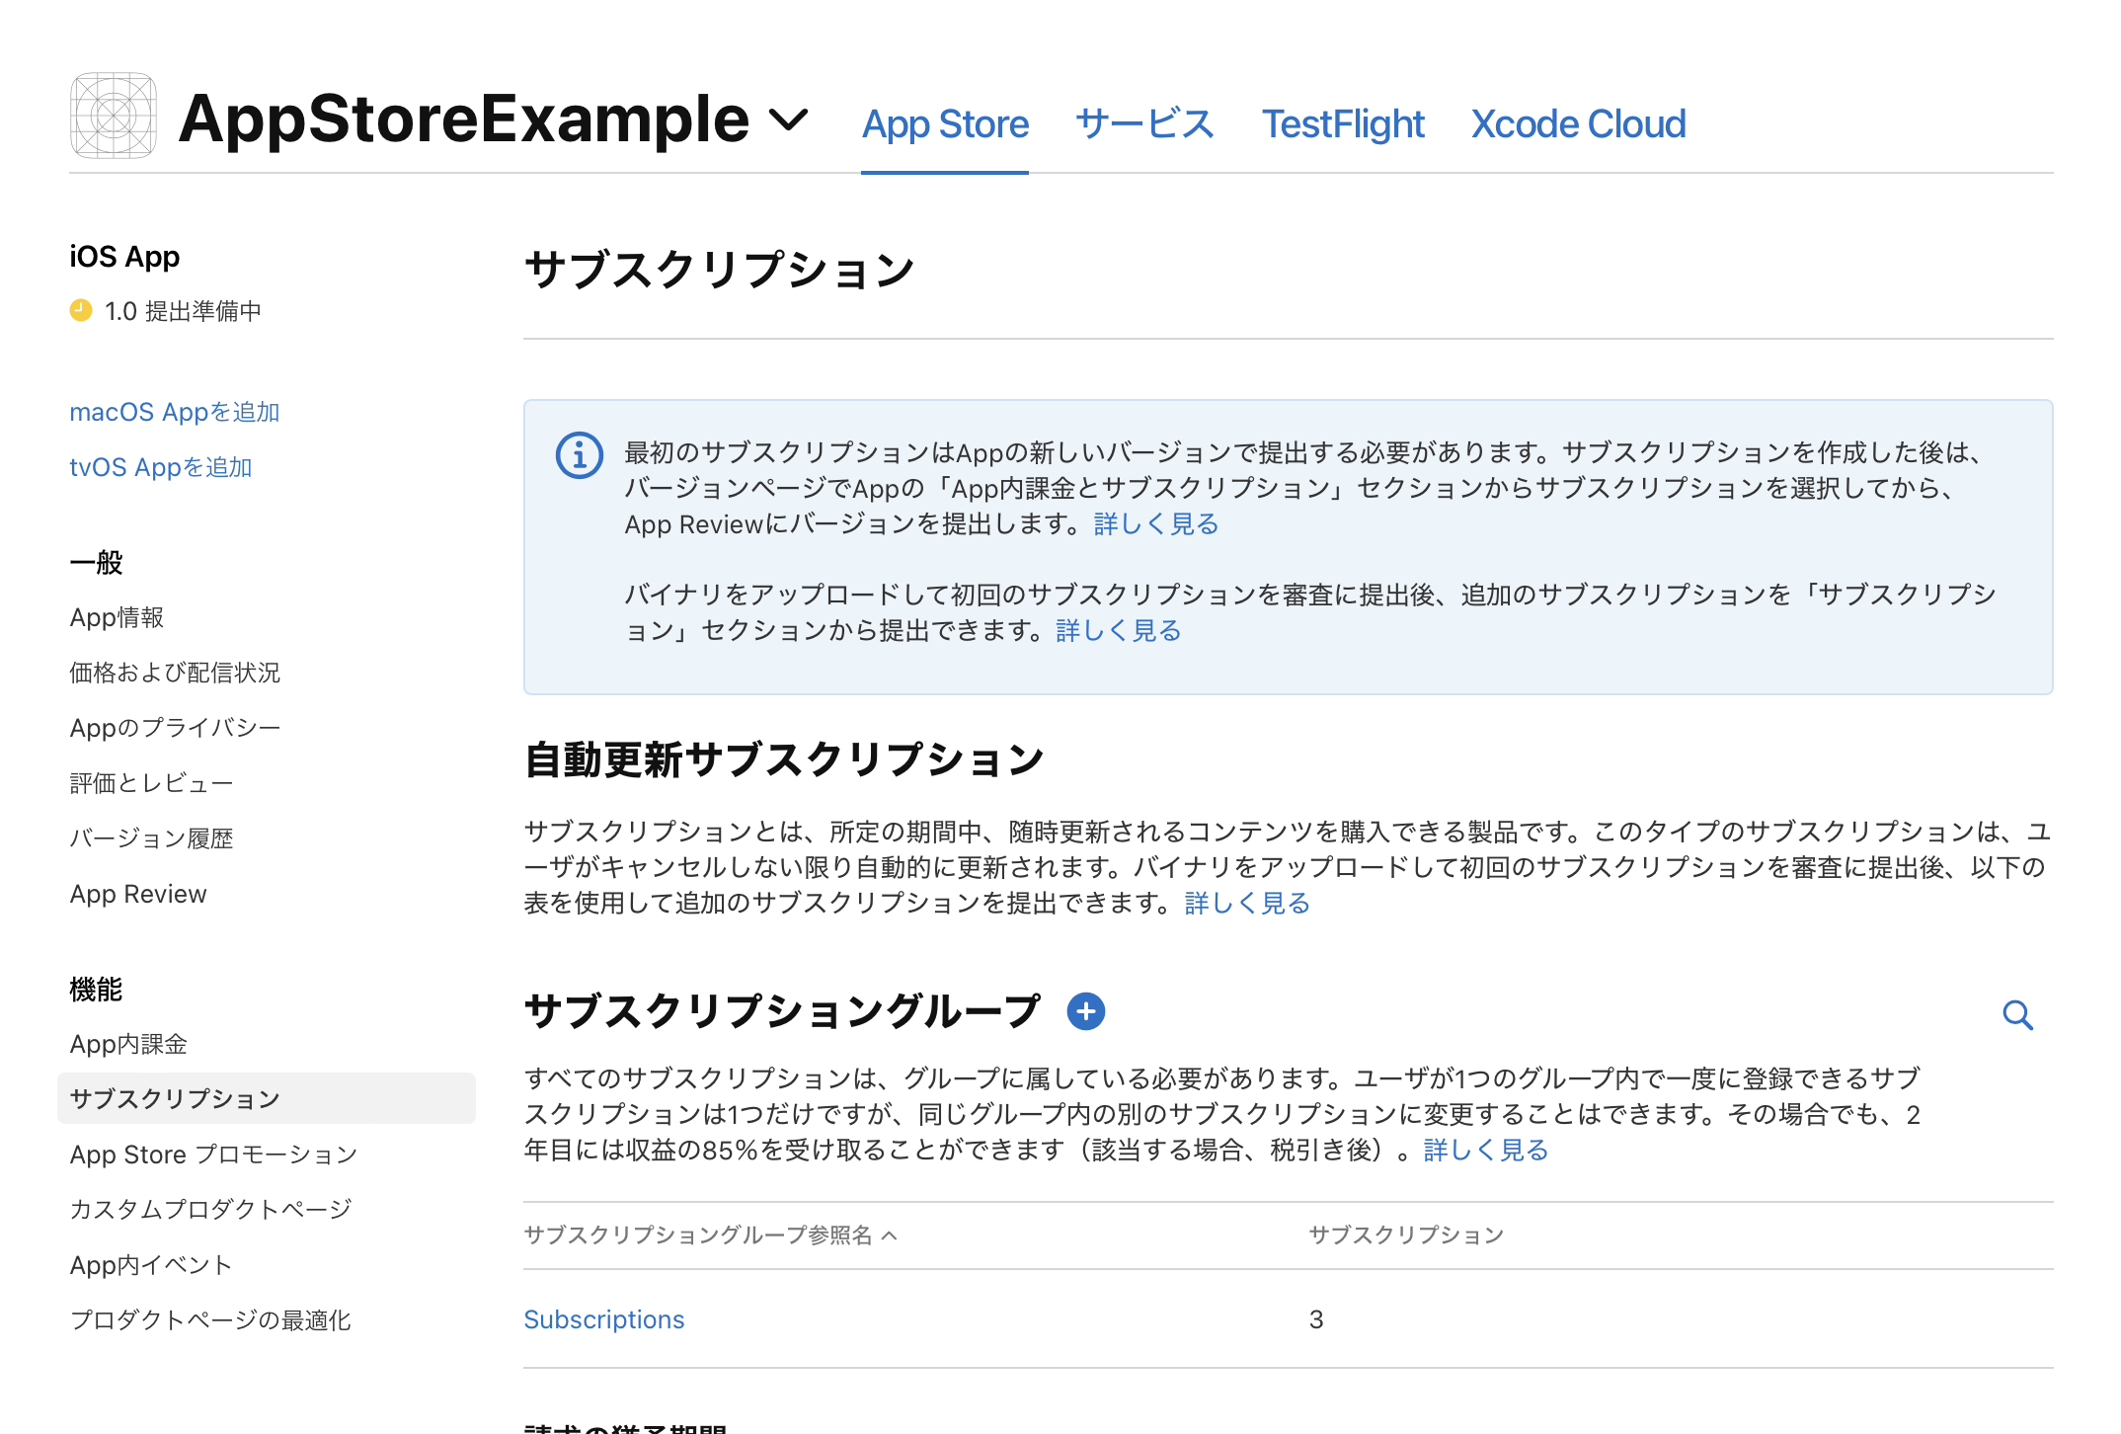Open the Xcode Cloud tab
Viewport: 2121px width, 1434px height.
tap(1578, 124)
